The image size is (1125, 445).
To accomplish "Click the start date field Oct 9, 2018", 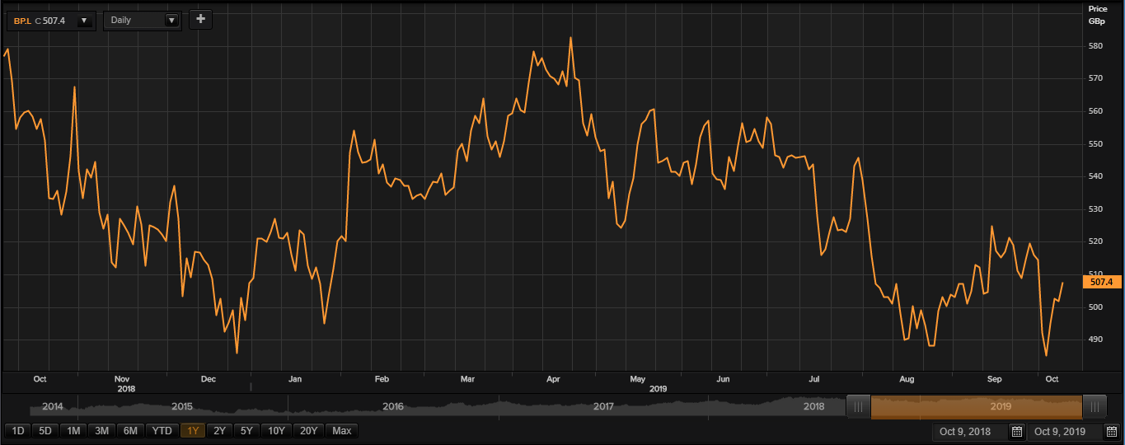I will tap(970, 432).
